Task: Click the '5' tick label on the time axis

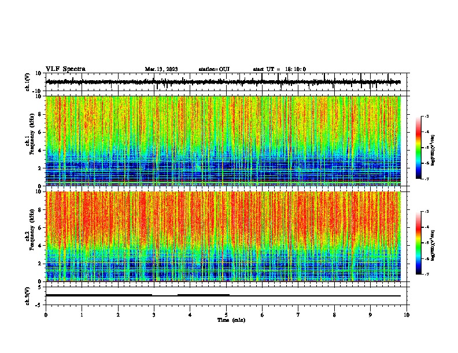Action: (x=226, y=315)
